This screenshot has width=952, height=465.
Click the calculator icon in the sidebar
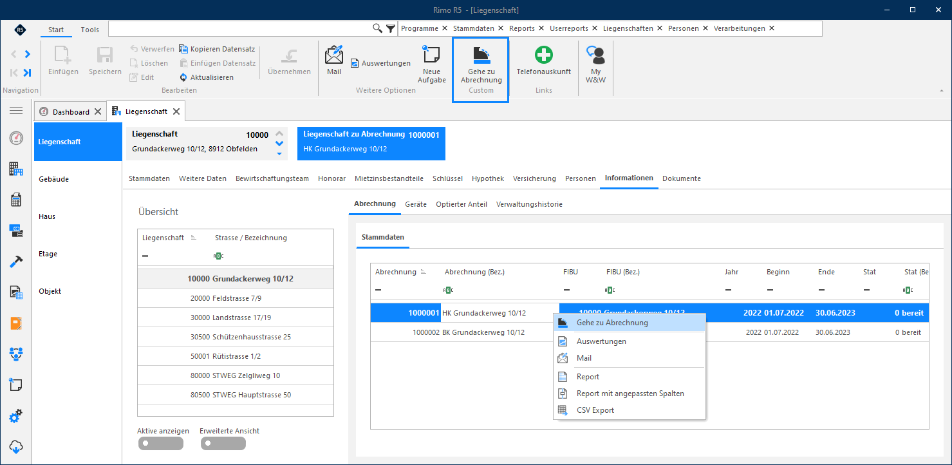16,200
